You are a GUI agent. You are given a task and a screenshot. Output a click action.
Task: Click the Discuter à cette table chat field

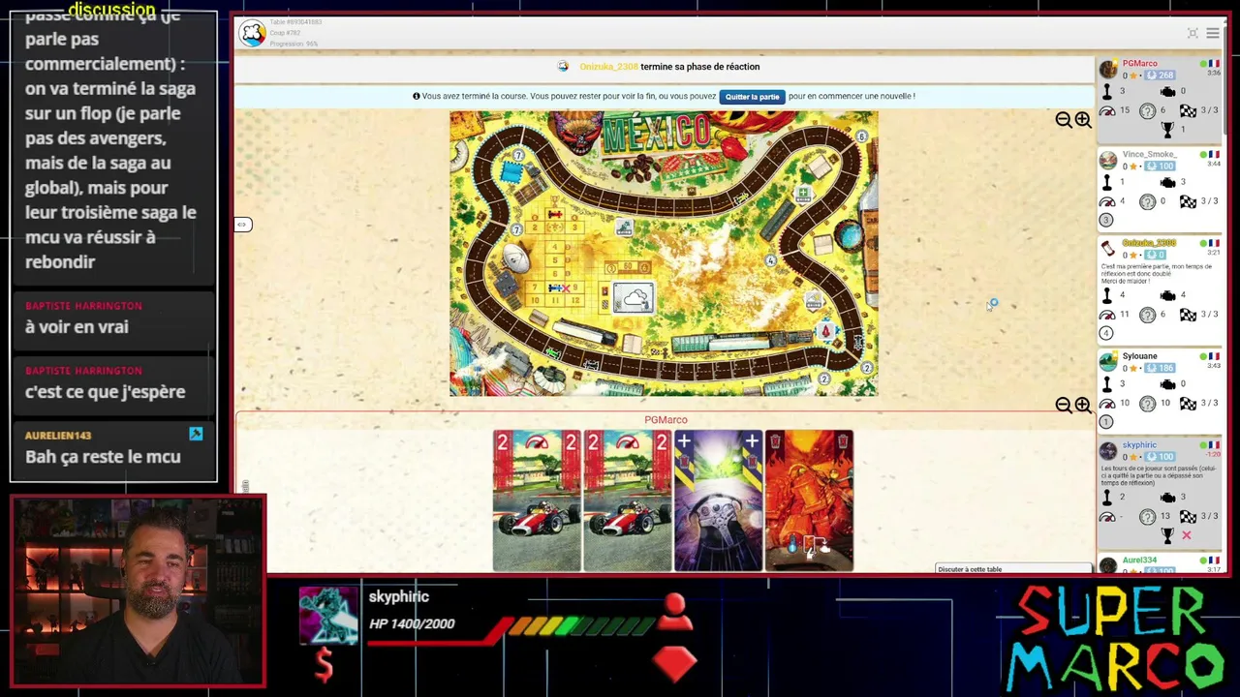click(1013, 569)
